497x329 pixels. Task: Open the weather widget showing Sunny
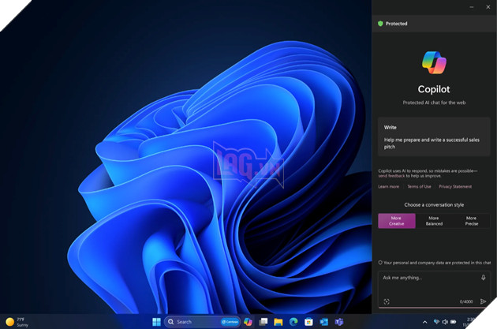tap(17, 322)
